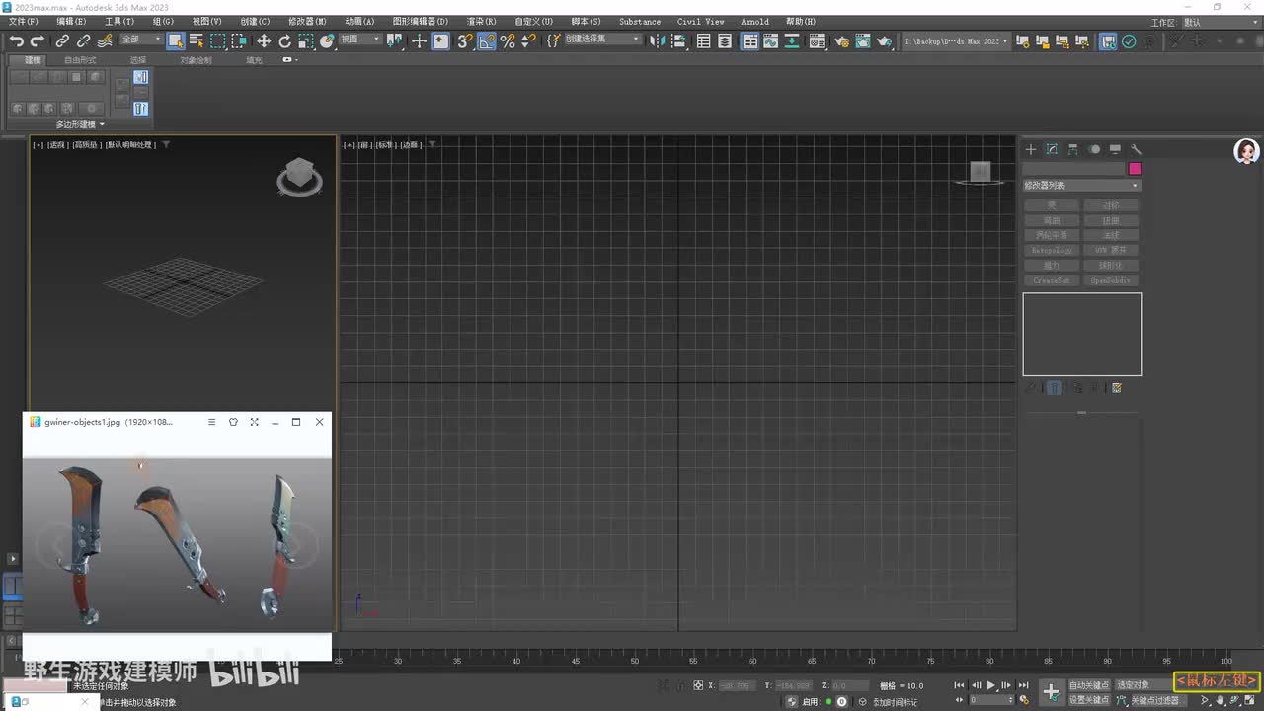1264x711 pixels.
Task: Open the selection filter dropdown 全部
Action: click(x=142, y=39)
